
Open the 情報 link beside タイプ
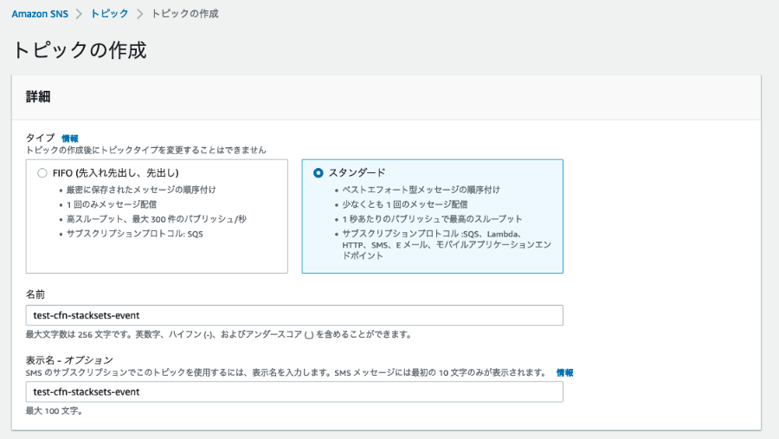[70, 139]
